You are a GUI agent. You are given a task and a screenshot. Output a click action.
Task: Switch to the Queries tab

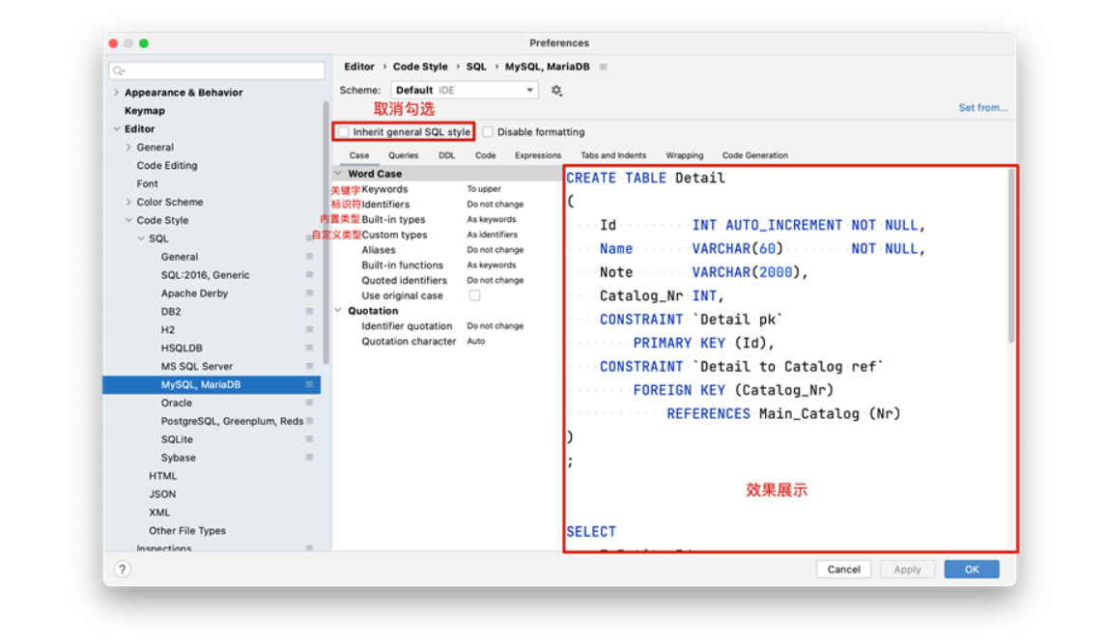404,155
